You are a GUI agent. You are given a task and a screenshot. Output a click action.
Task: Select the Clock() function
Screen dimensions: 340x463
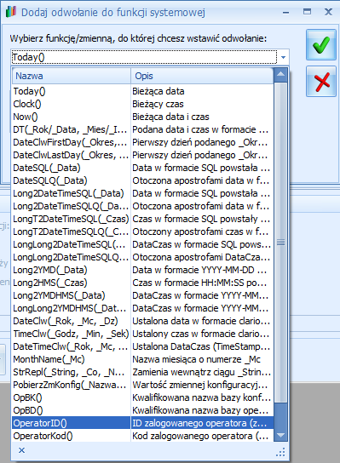click(143, 104)
